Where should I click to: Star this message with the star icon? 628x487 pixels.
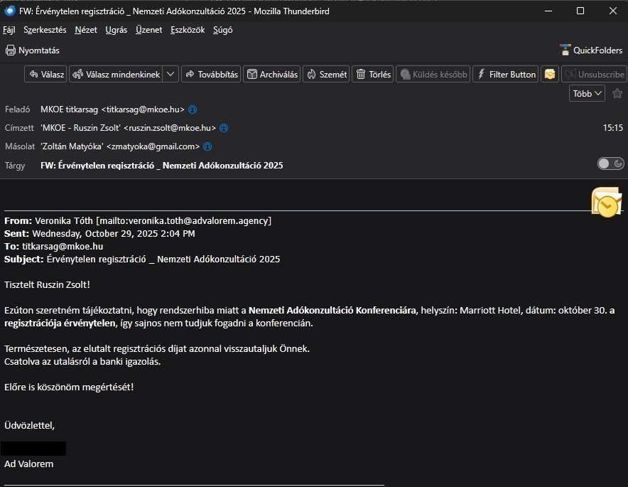pos(617,93)
